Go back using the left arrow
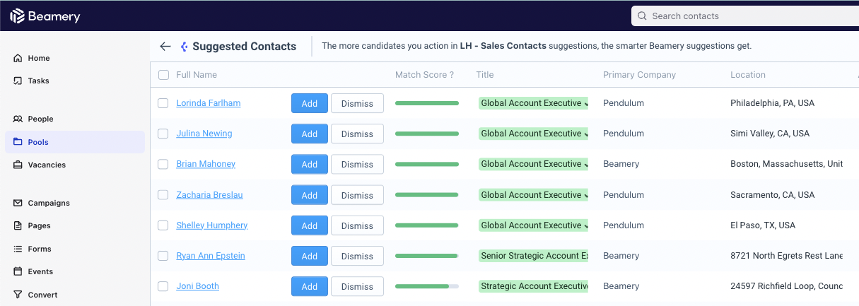Screen dimensions: 859x306 (x=165, y=47)
